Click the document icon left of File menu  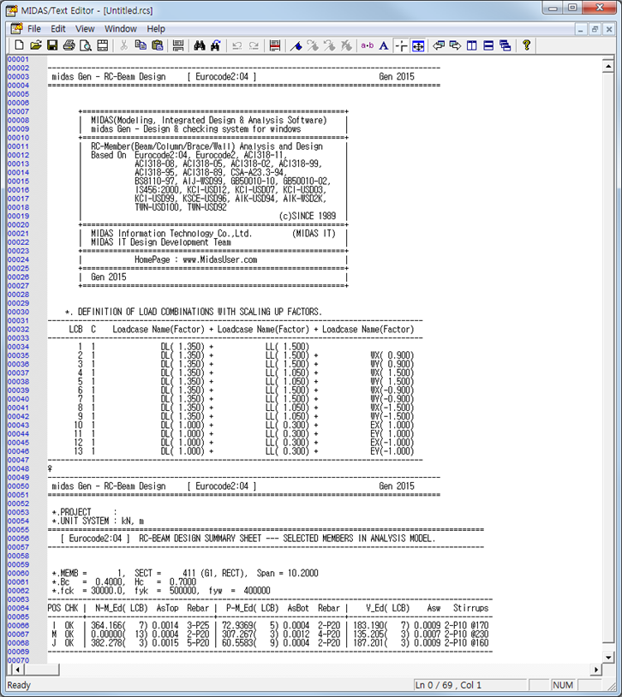(x=16, y=28)
